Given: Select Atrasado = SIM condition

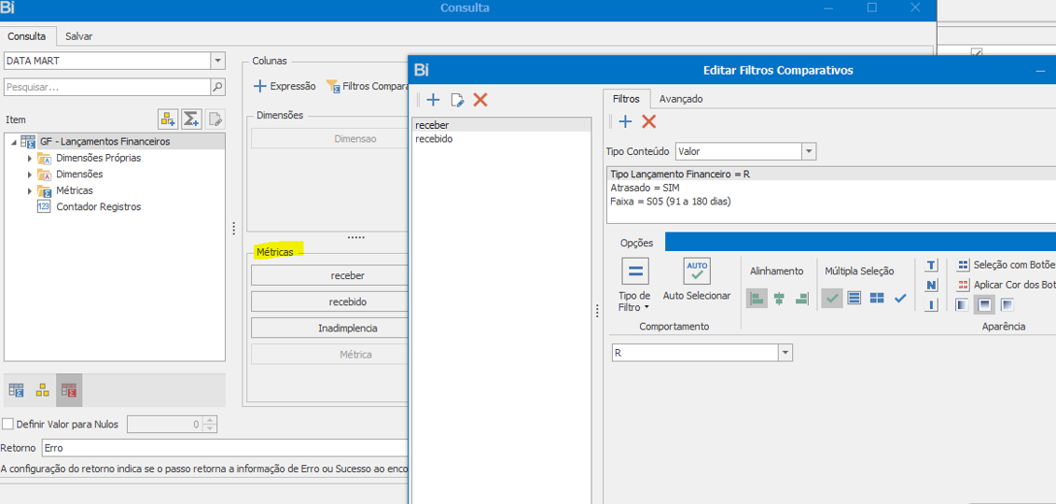Looking at the screenshot, I should coord(831,188).
